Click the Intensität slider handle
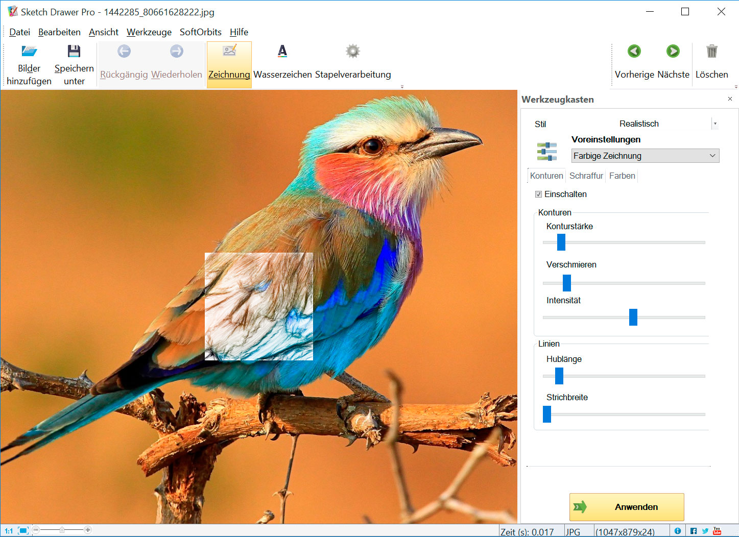739x537 pixels. pos(633,317)
